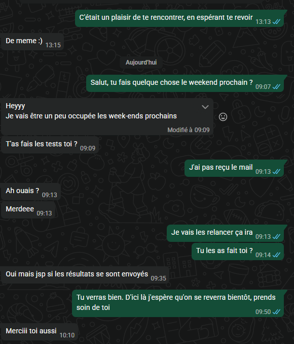The height and width of the screenshot is (344, 294).
Task: Select the "Ah ouais ?" message bubble
Action: click(31, 192)
